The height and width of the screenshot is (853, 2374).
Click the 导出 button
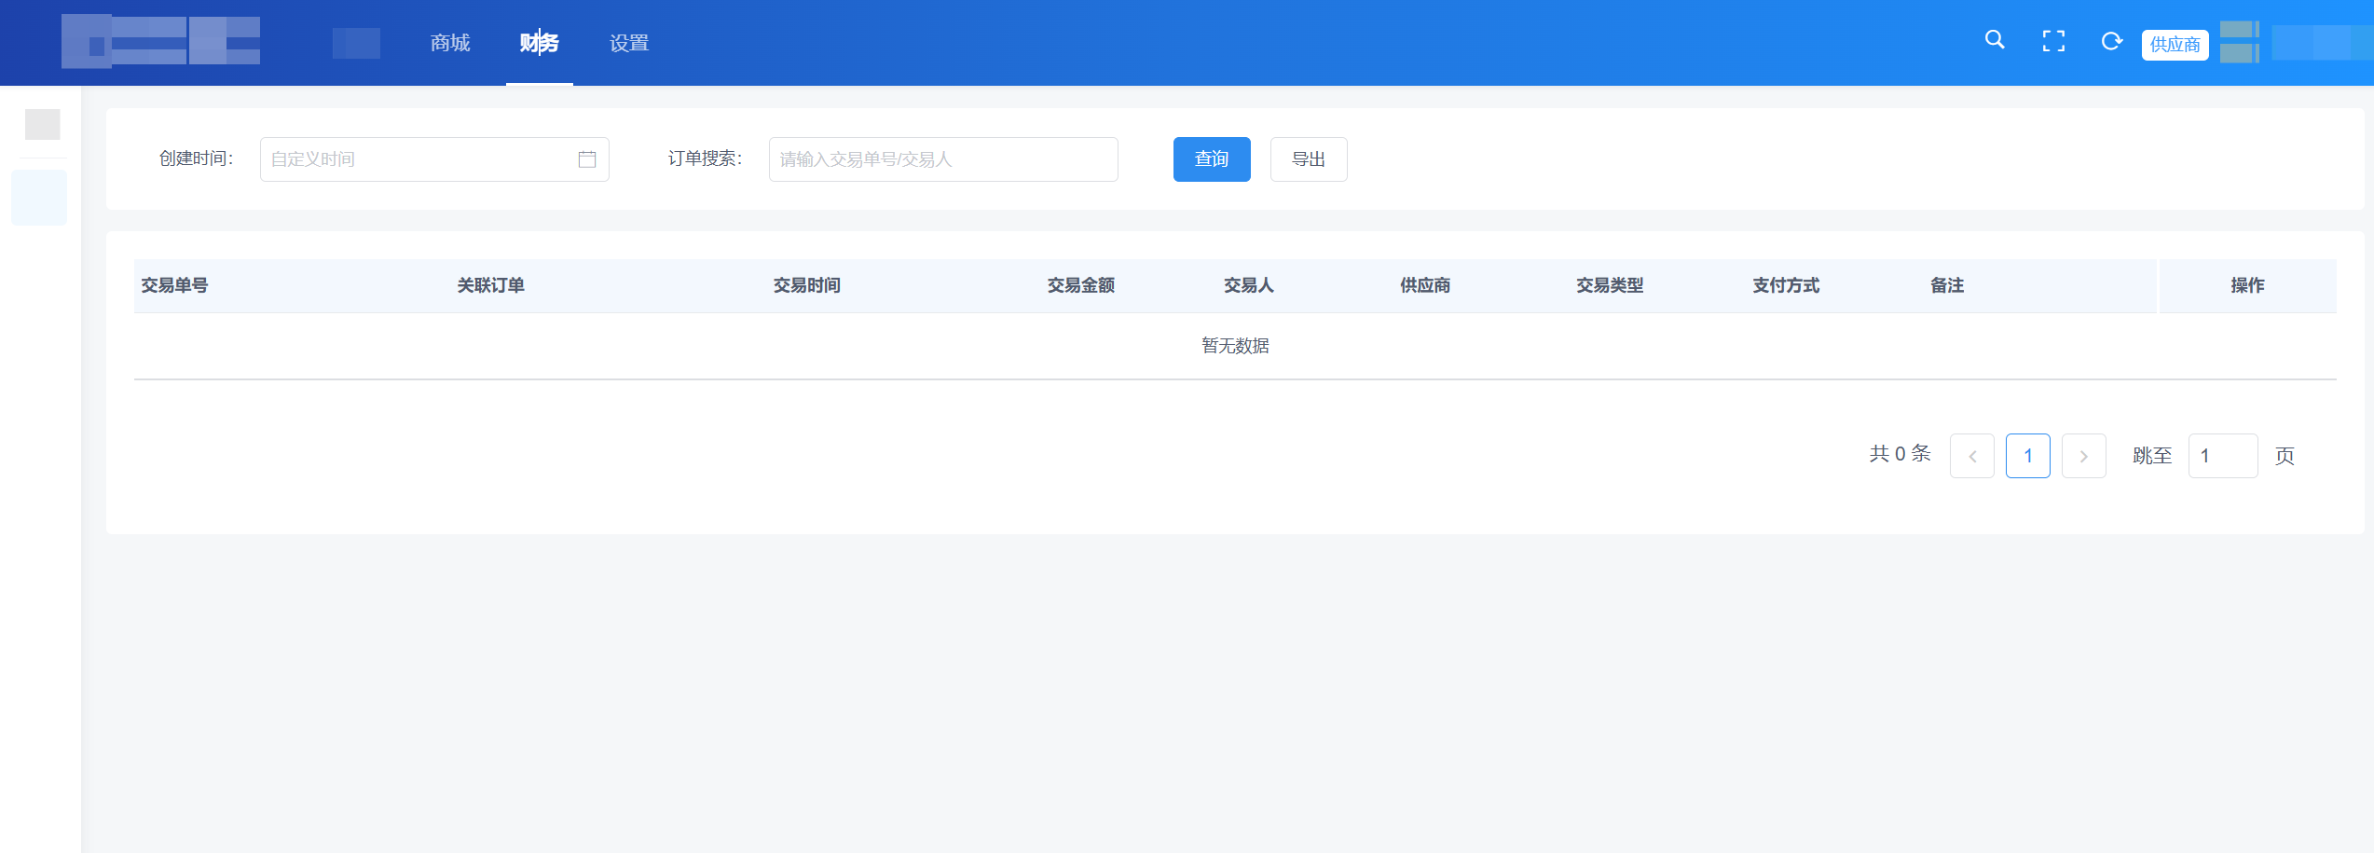point(1308,159)
